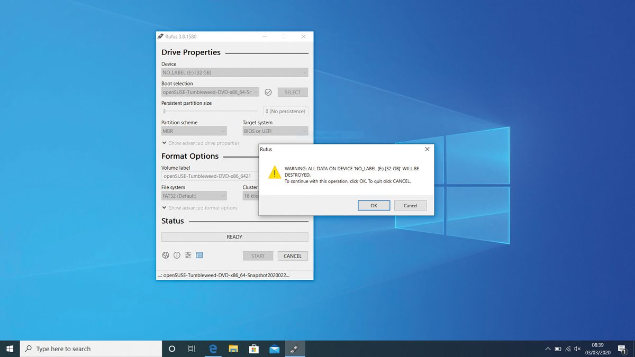Open Rufus settings panel
The width and height of the screenshot is (635, 357).
188,255
